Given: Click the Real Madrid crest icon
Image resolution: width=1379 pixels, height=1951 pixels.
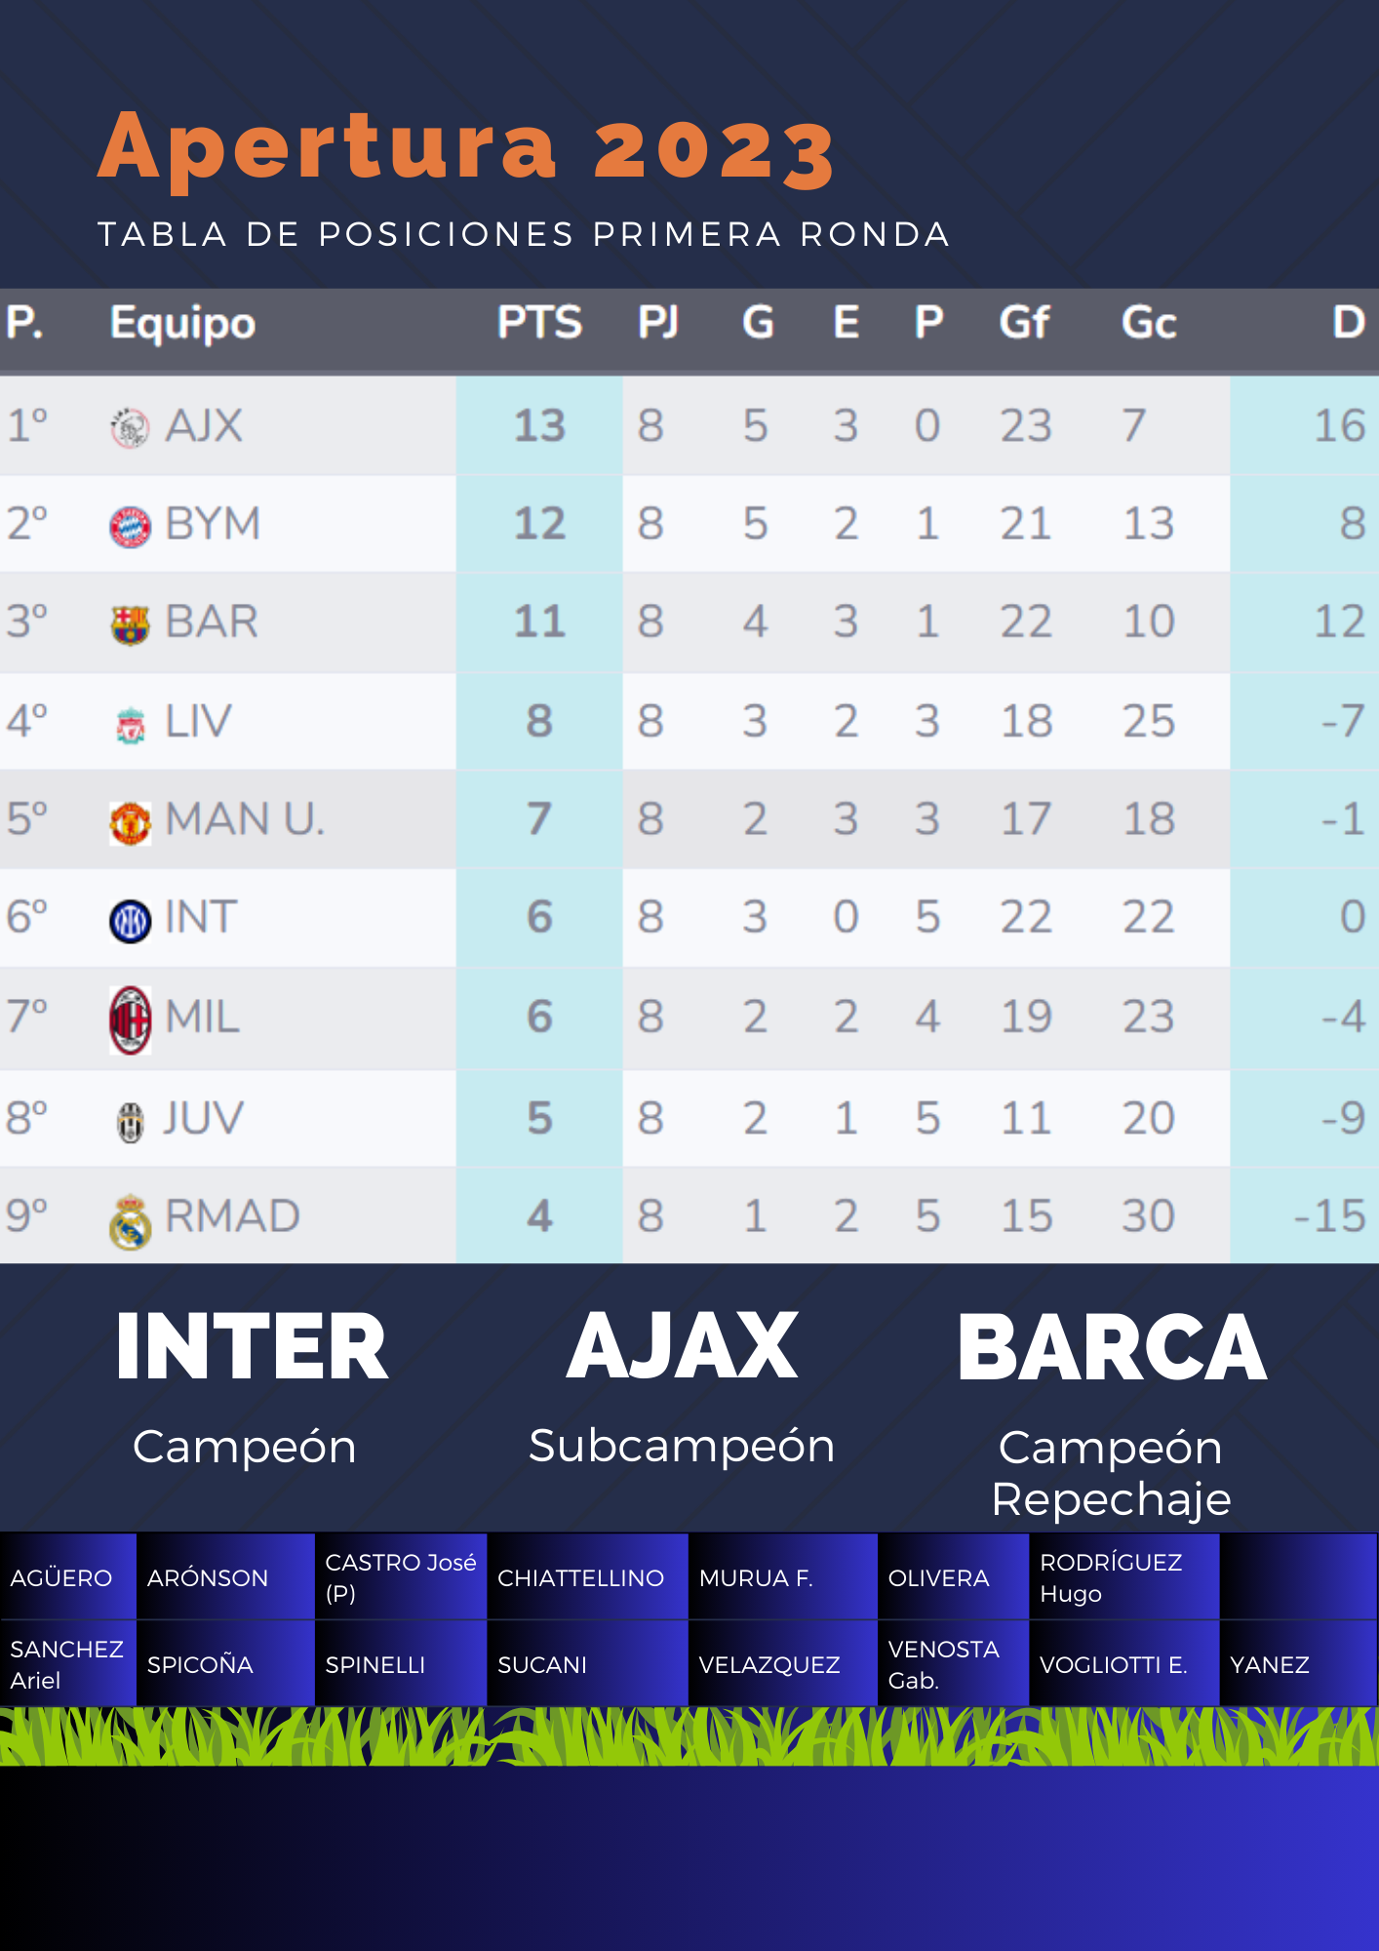Looking at the screenshot, I should tap(130, 1221).
